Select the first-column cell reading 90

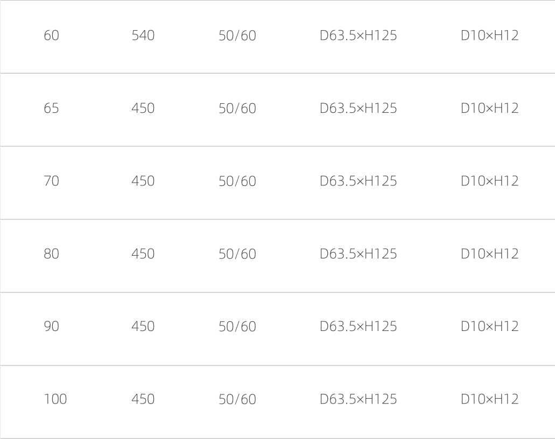click(x=51, y=327)
